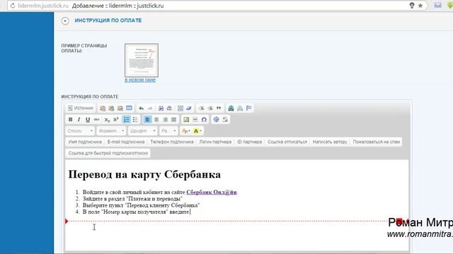453x254 pixels.
Task: Click the Replace icon
Action: (170, 108)
